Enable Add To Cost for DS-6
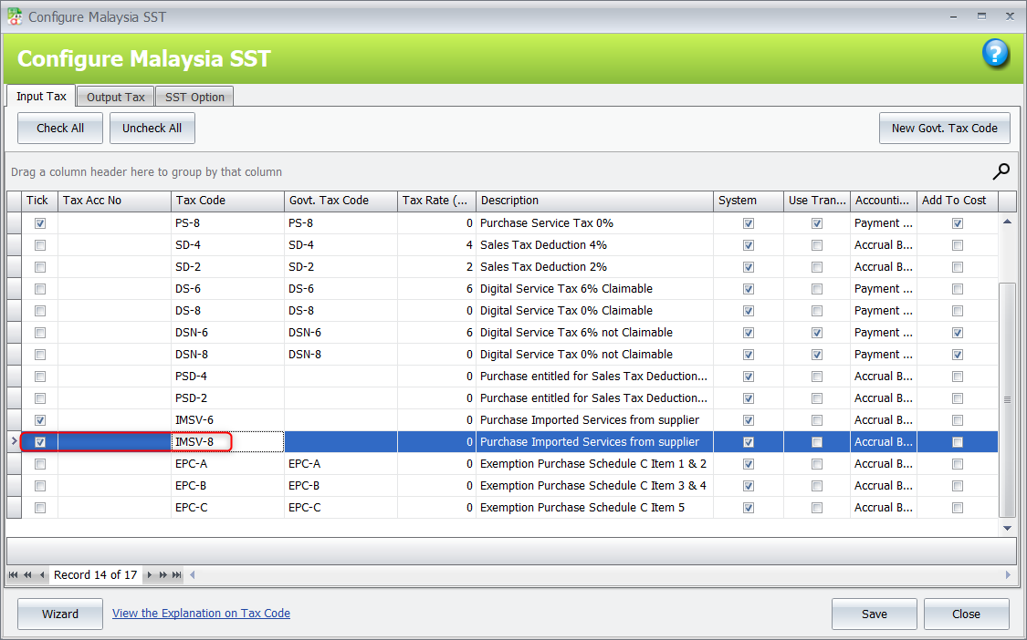 tap(957, 289)
